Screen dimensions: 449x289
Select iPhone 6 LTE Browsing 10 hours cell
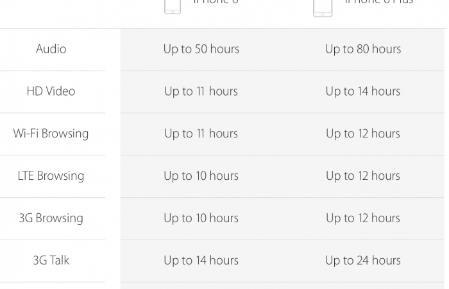tap(201, 176)
